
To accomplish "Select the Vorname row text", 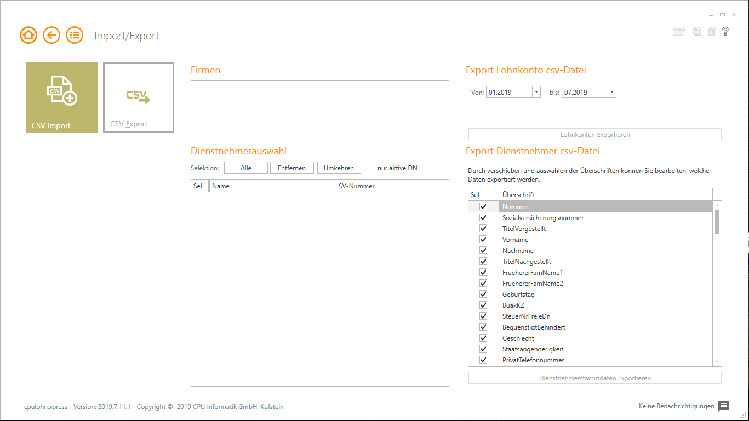I will [515, 240].
